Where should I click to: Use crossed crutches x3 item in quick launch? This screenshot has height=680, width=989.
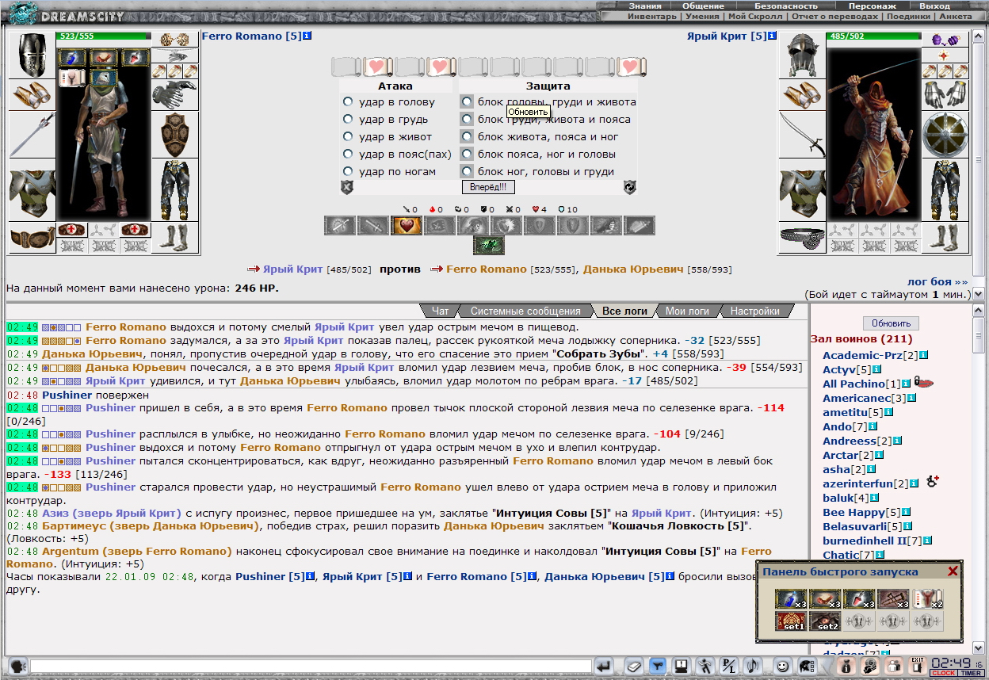892,599
